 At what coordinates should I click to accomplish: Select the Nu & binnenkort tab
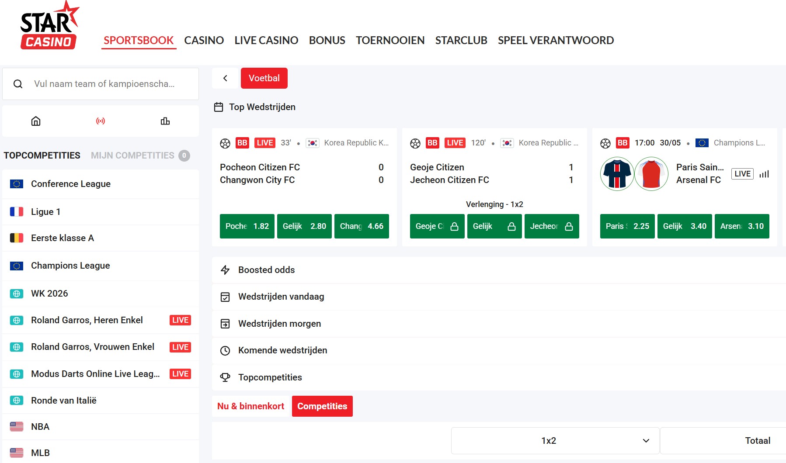(x=250, y=406)
